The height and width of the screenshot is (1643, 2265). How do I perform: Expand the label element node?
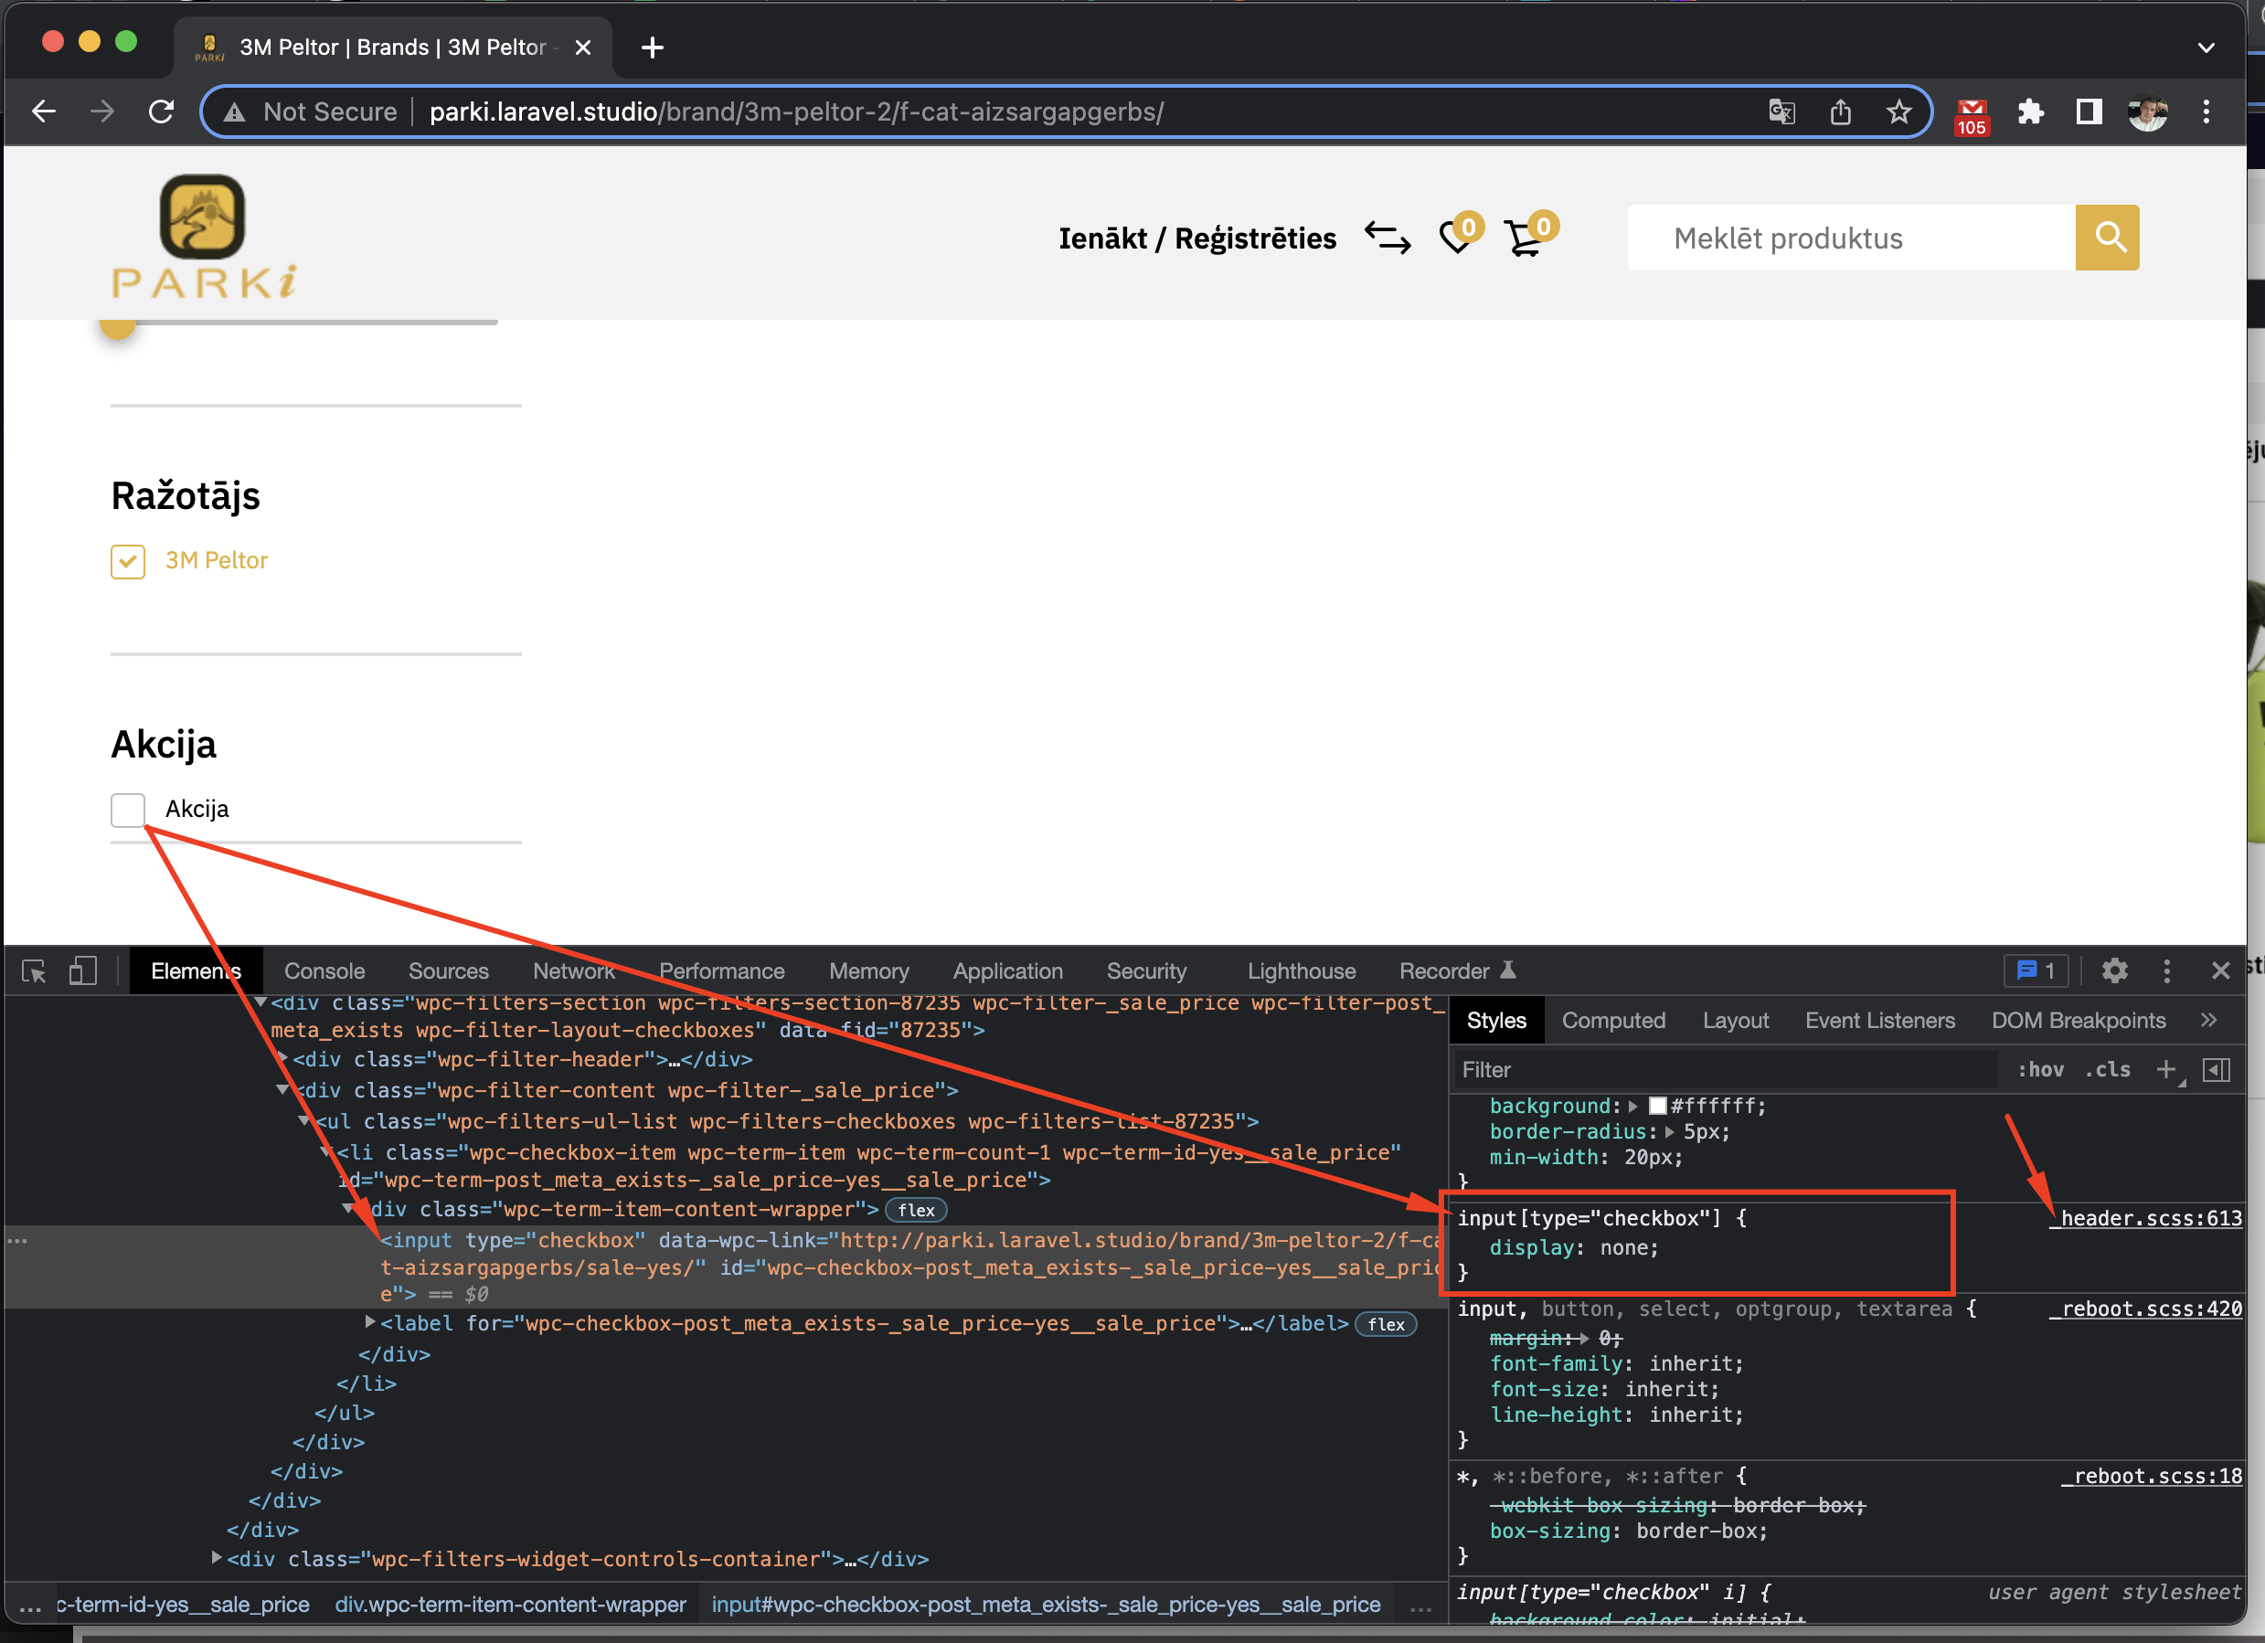point(370,1321)
